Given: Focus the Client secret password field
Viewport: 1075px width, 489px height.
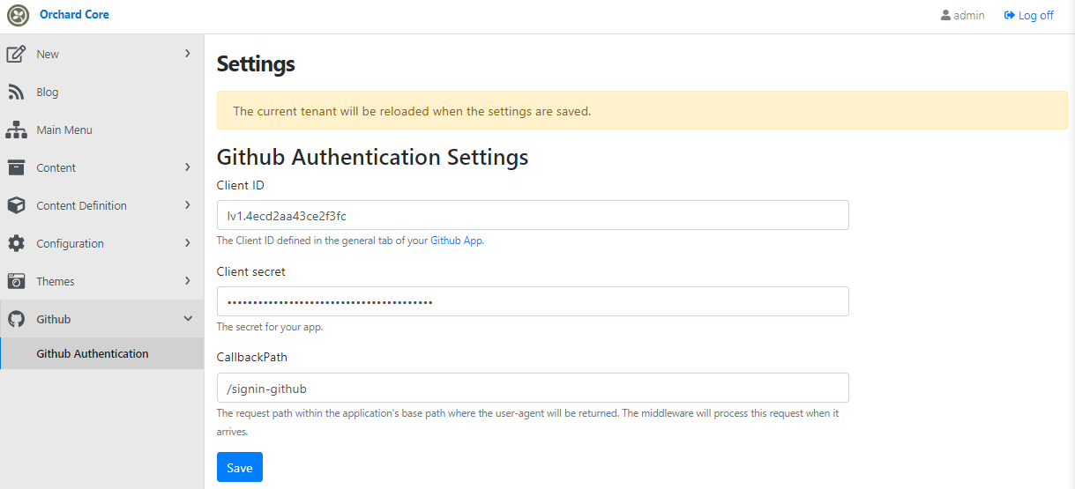Looking at the screenshot, I should 533,301.
